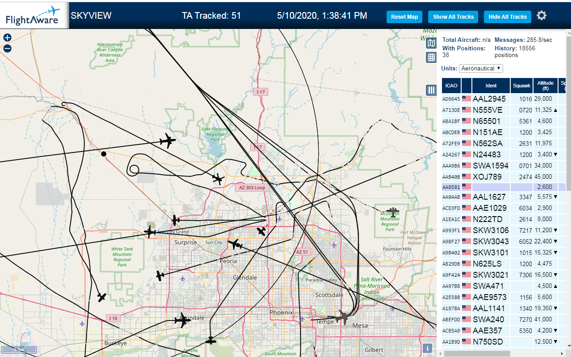The width and height of the screenshot is (571, 357).
Task: Open map layer selector icon
Action: pyautogui.click(x=431, y=43)
